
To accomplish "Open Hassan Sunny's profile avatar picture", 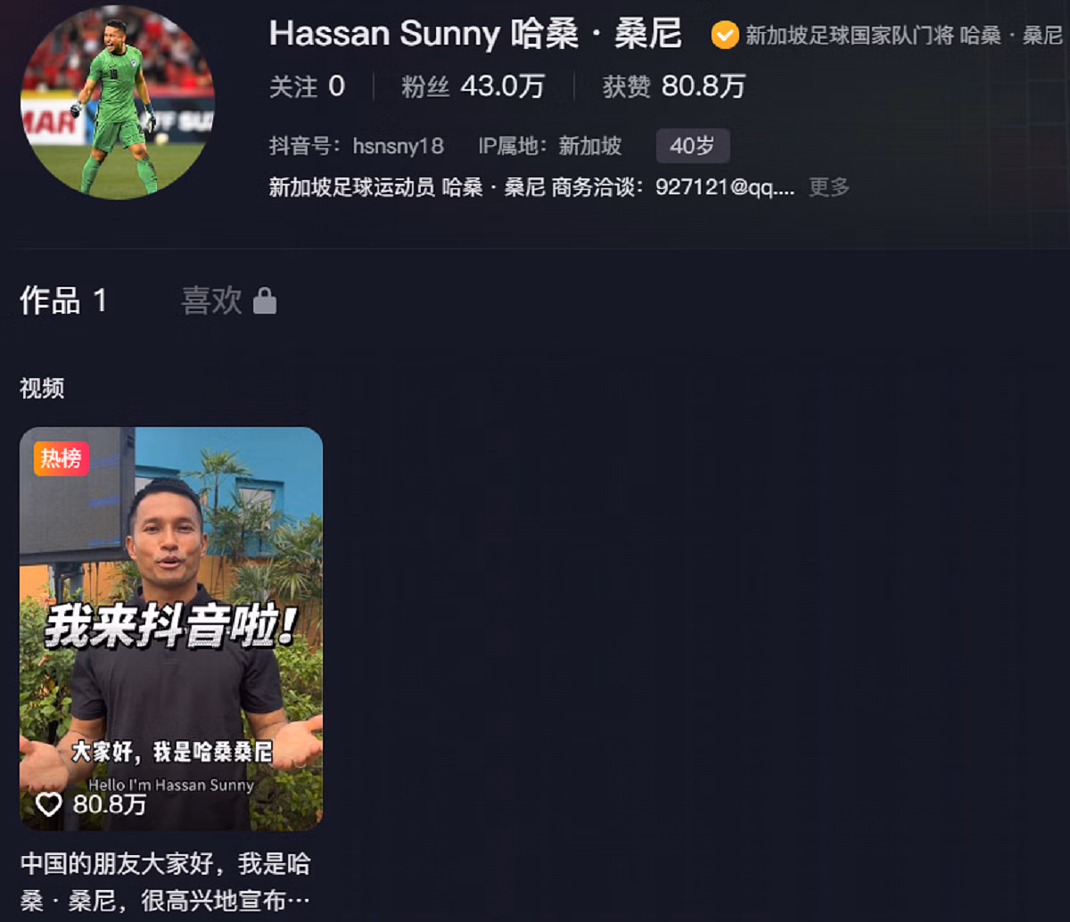I will pyautogui.click(x=117, y=102).
